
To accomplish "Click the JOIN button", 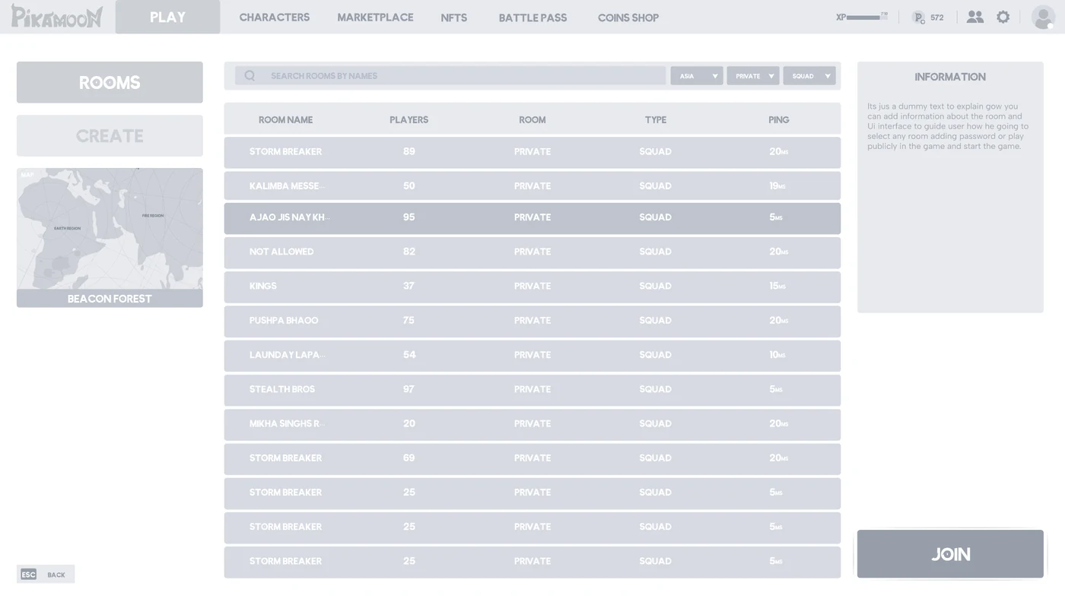I will (x=950, y=554).
